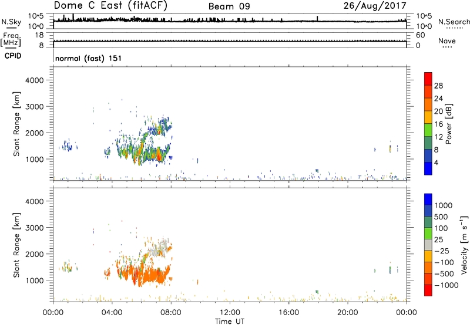Viewport: 470px width, 325px height.
Task: Click the frequency trace line in second panel
Action: tap(230, 41)
